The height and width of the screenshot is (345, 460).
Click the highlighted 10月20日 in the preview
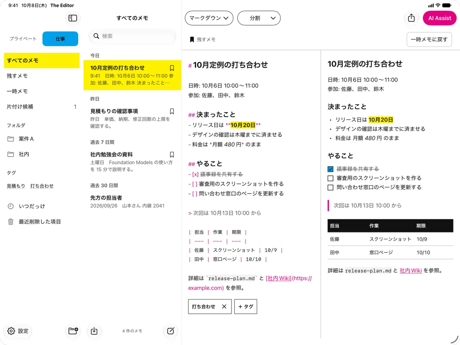coord(381,120)
